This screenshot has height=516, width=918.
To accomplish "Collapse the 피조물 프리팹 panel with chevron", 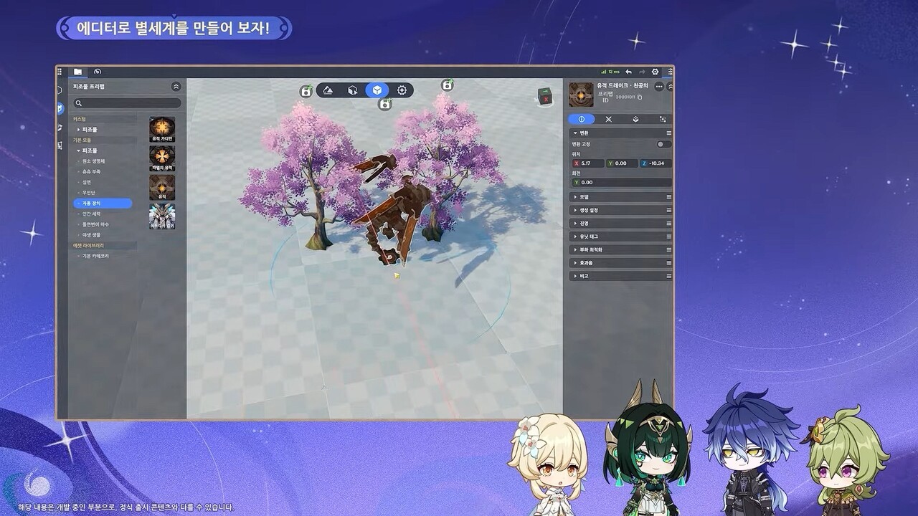I will pos(176,87).
